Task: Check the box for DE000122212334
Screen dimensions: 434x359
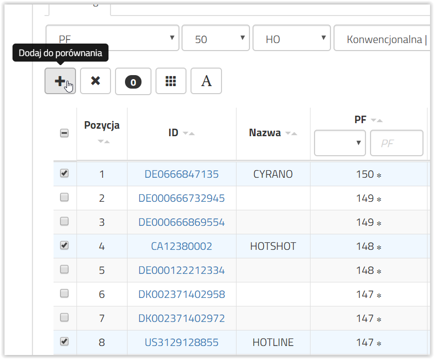Action: [x=64, y=269]
